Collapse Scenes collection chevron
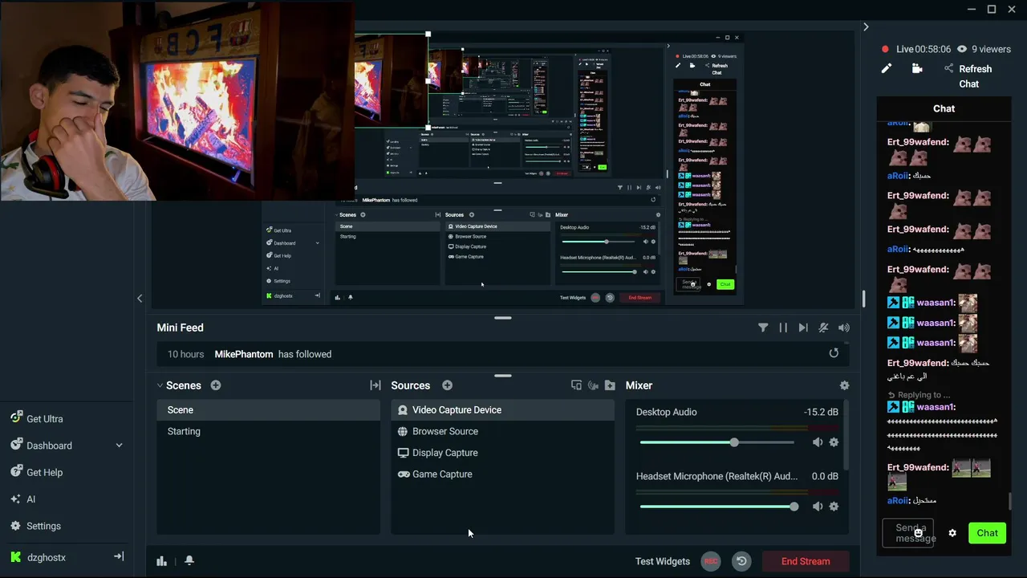The width and height of the screenshot is (1027, 578). click(x=160, y=385)
